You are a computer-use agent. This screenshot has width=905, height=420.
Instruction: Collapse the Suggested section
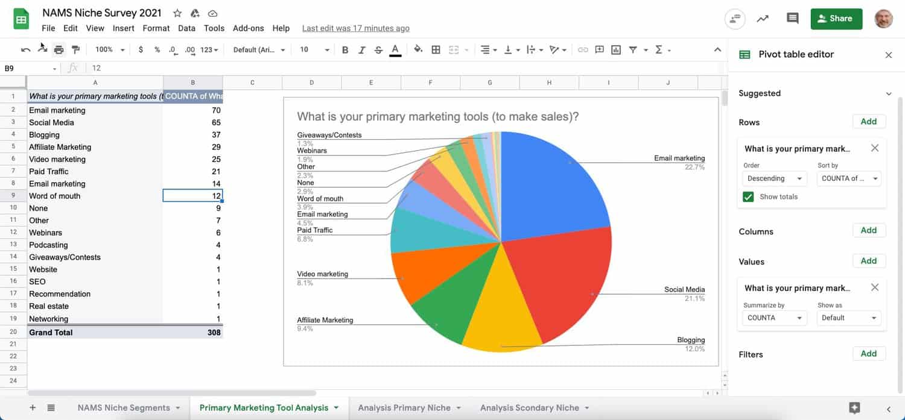[x=888, y=94]
